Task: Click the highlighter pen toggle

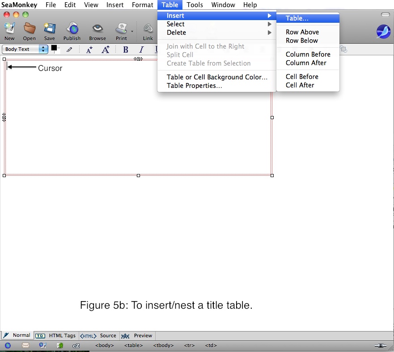Action: [69, 50]
